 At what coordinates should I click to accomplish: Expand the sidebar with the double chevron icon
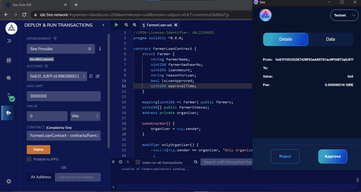tap(9, 41)
